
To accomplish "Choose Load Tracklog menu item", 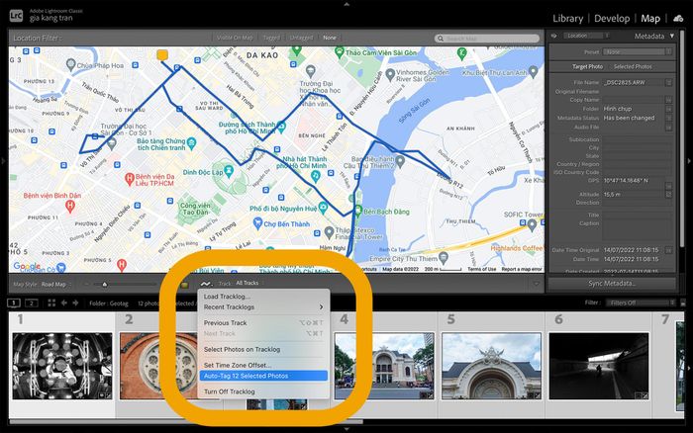I will click(x=264, y=297).
